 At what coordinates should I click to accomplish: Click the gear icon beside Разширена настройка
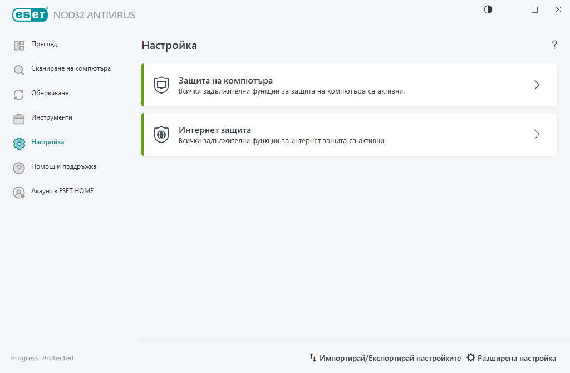(x=471, y=358)
